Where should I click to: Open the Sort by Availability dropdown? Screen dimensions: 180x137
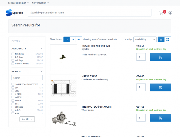pyautogui.click(x=145, y=39)
